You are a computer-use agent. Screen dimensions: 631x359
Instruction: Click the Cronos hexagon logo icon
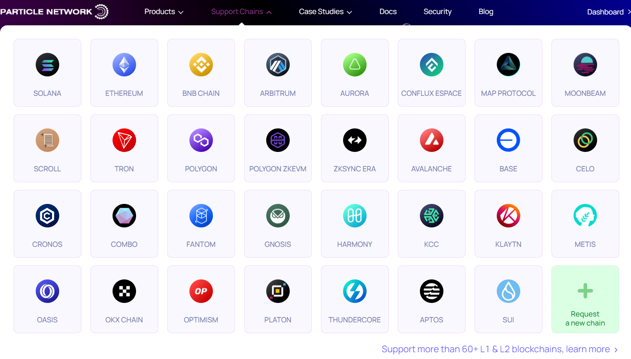coord(47,216)
